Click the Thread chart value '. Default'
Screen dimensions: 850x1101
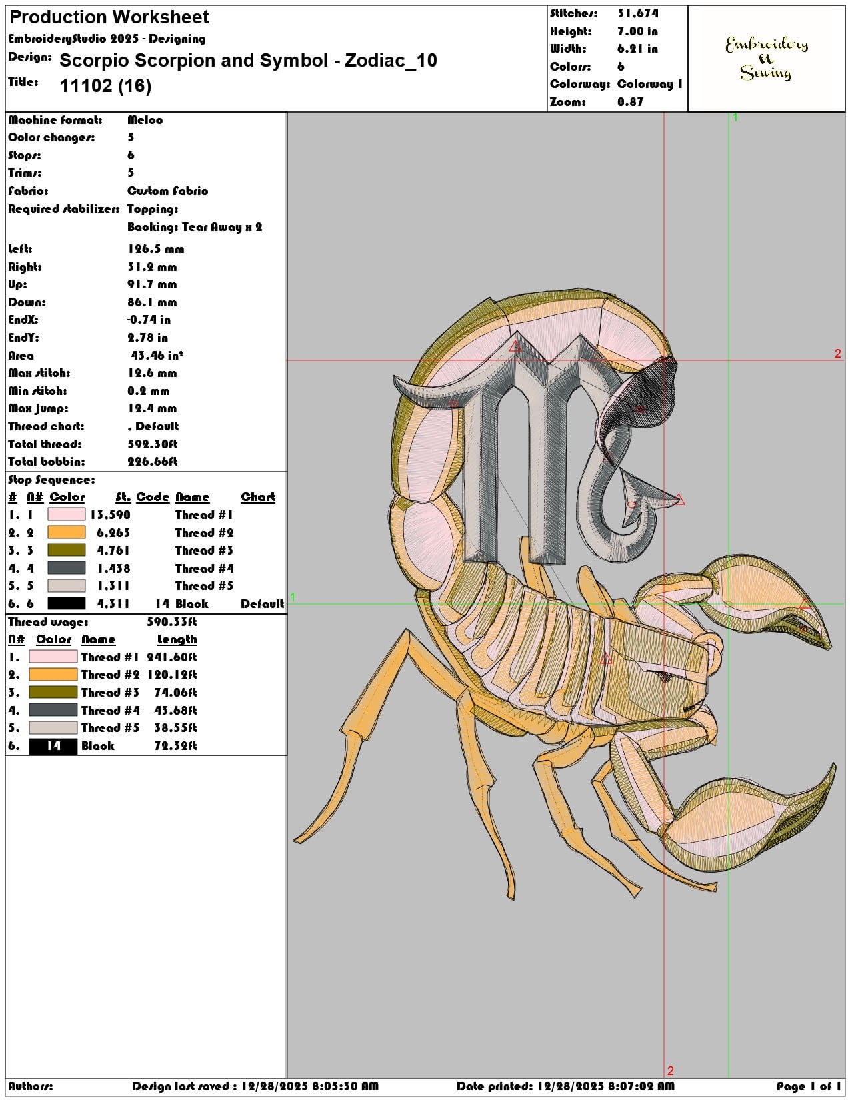[153, 426]
